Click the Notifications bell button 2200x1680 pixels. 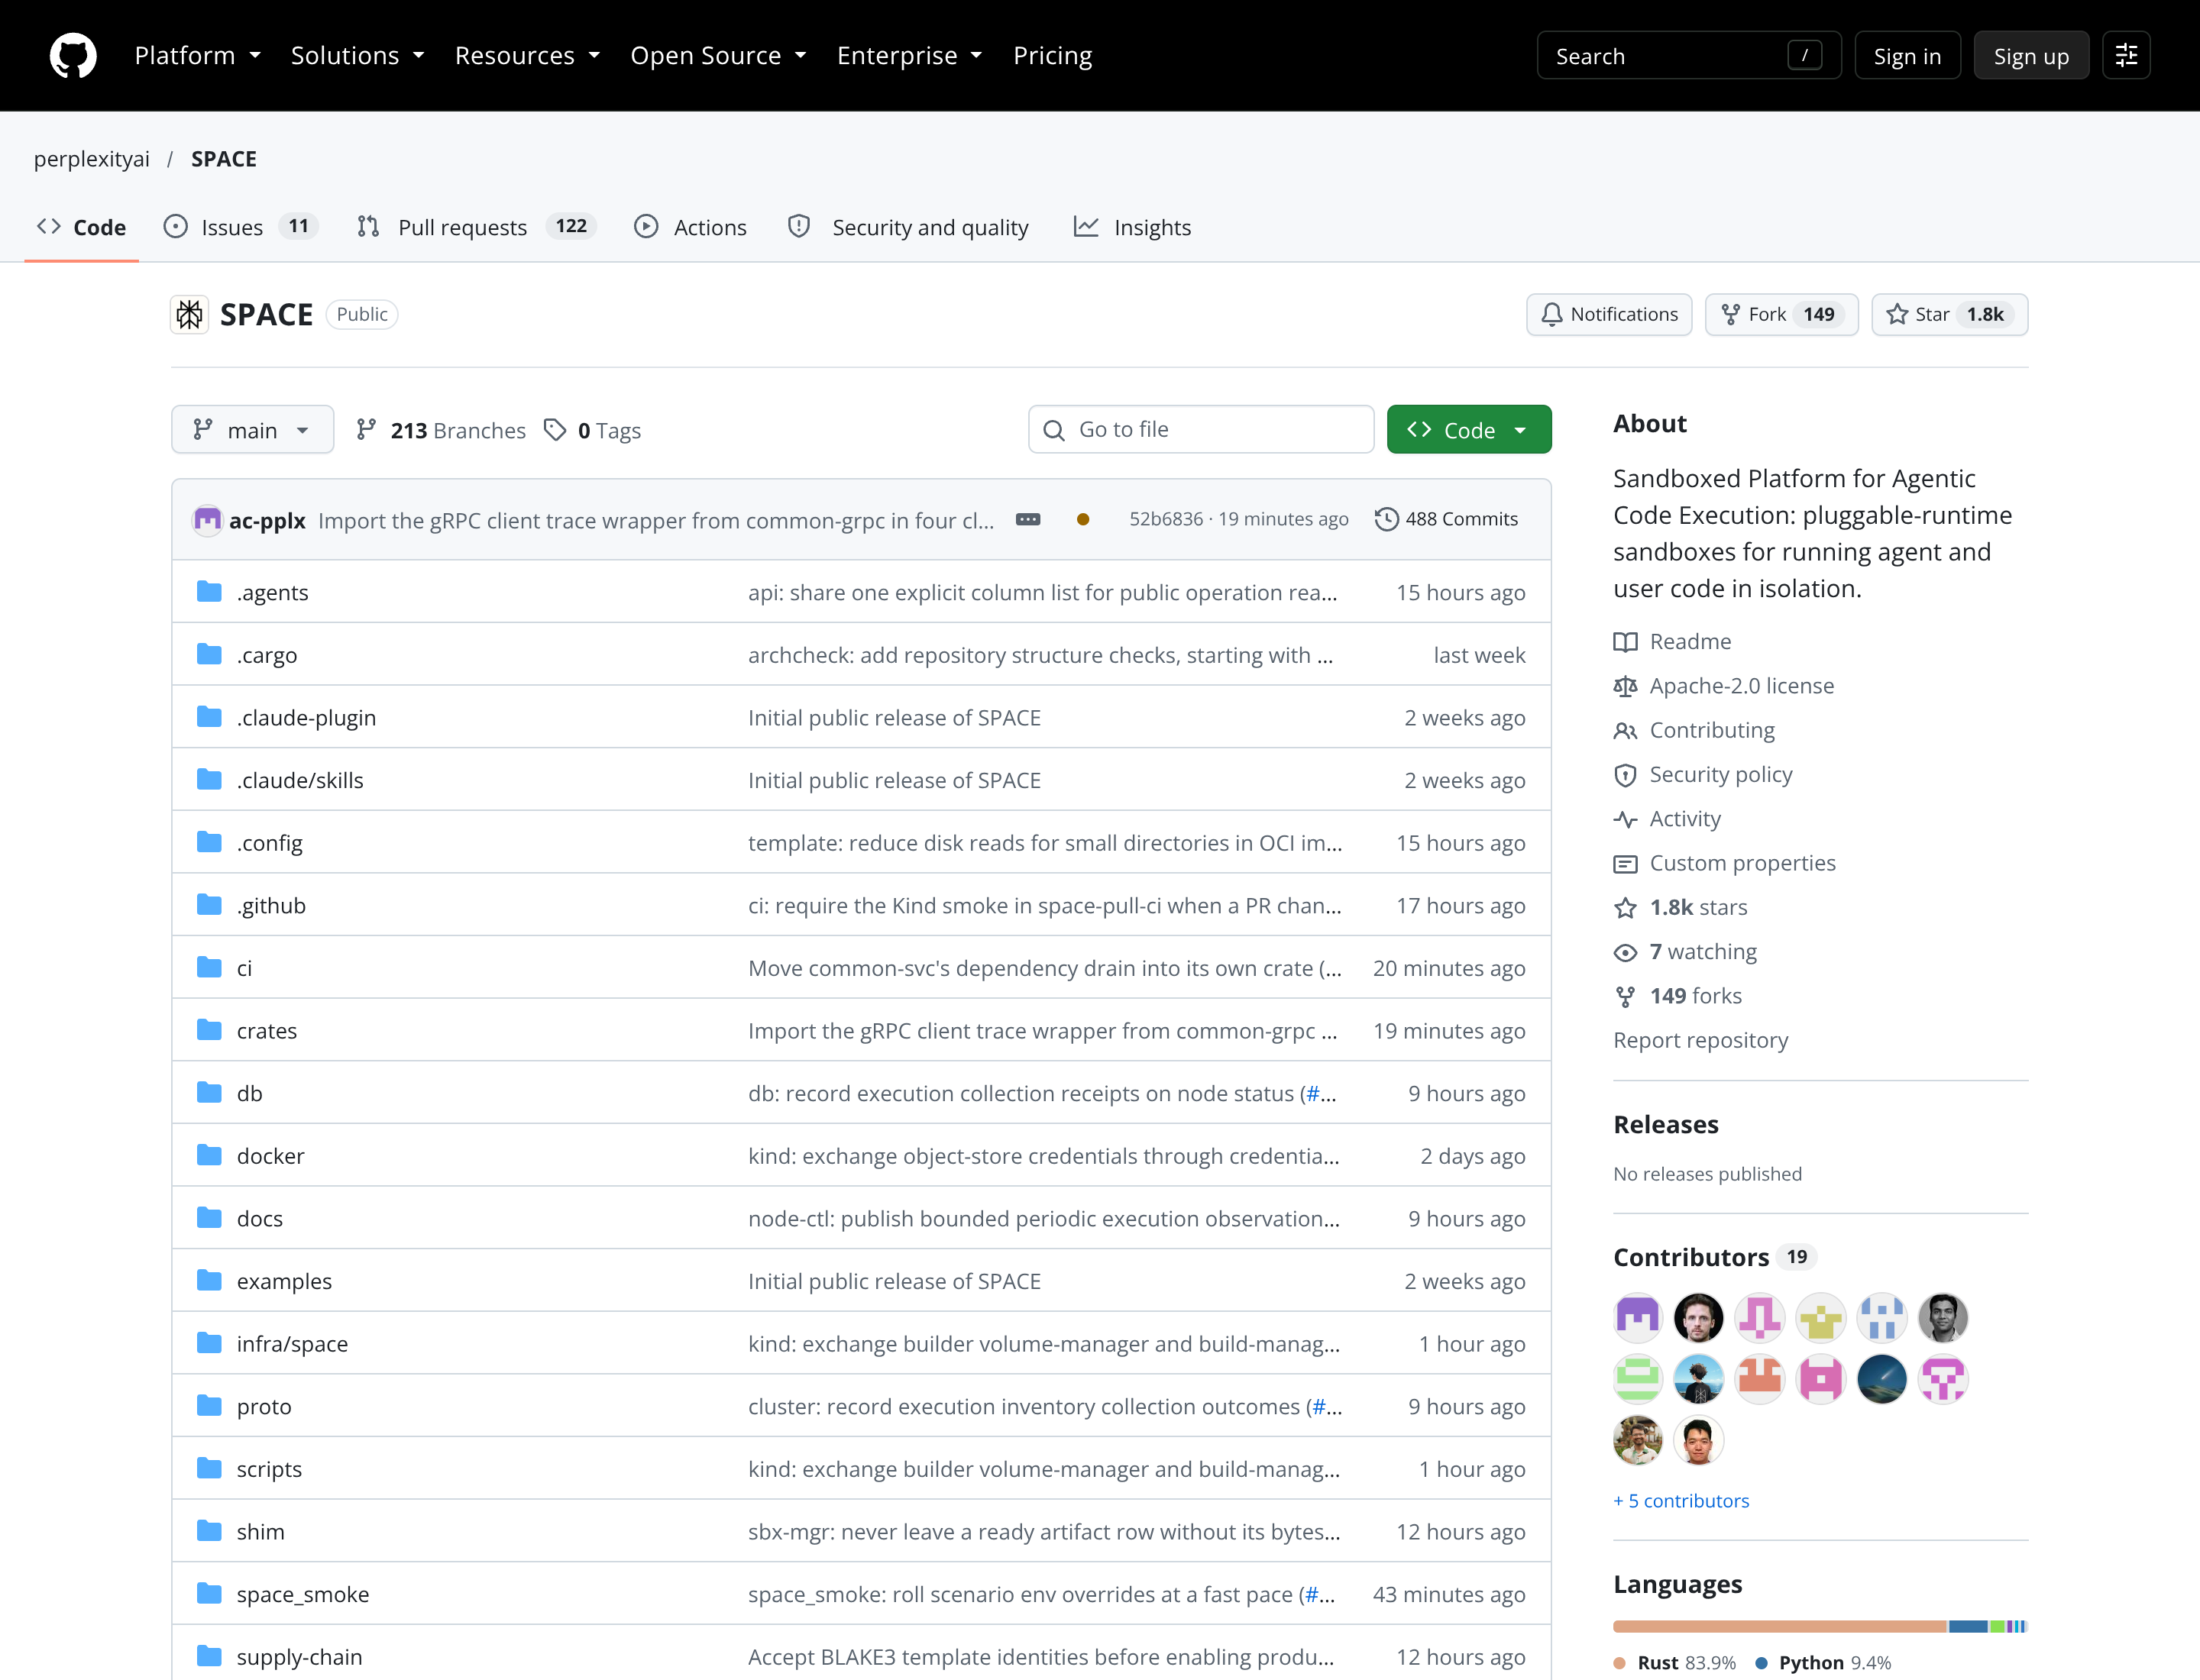(x=1609, y=315)
